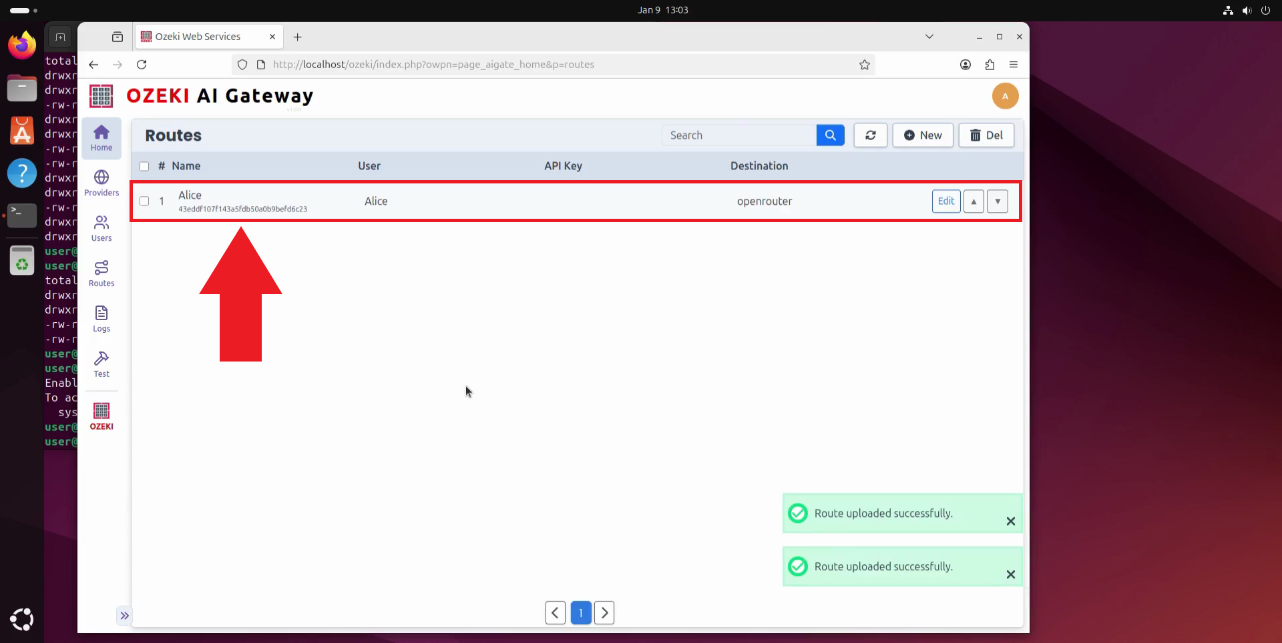Click the Home sidebar icon
The image size is (1282, 643).
coord(101,138)
